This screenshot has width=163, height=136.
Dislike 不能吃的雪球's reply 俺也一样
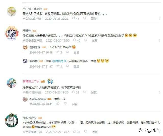(65, 104)
